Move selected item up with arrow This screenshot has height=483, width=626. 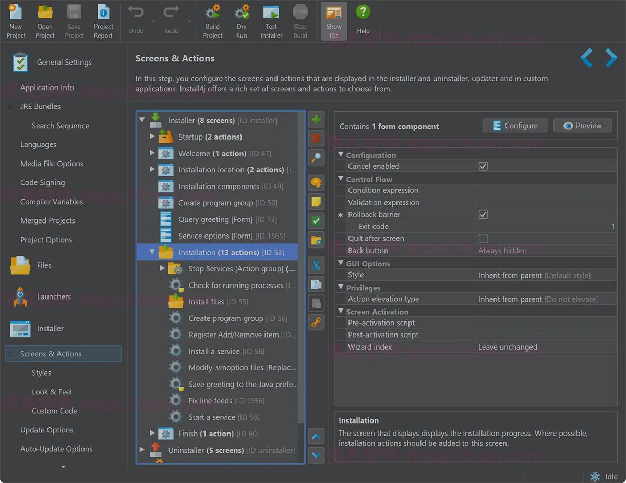[x=316, y=436]
